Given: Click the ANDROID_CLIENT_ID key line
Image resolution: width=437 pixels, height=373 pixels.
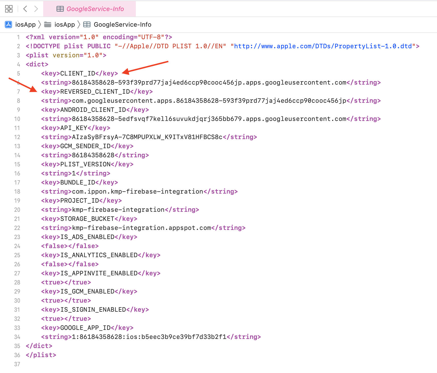Looking at the screenshot, I should pos(95,110).
